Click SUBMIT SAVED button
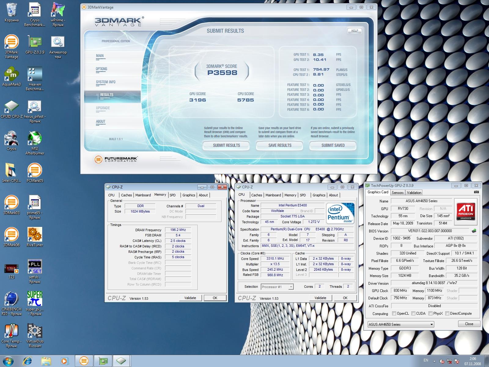 coord(333,145)
